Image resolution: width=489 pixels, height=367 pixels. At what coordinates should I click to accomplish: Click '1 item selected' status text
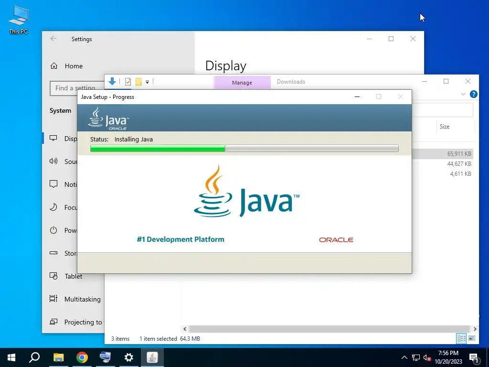(x=158, y=339)
